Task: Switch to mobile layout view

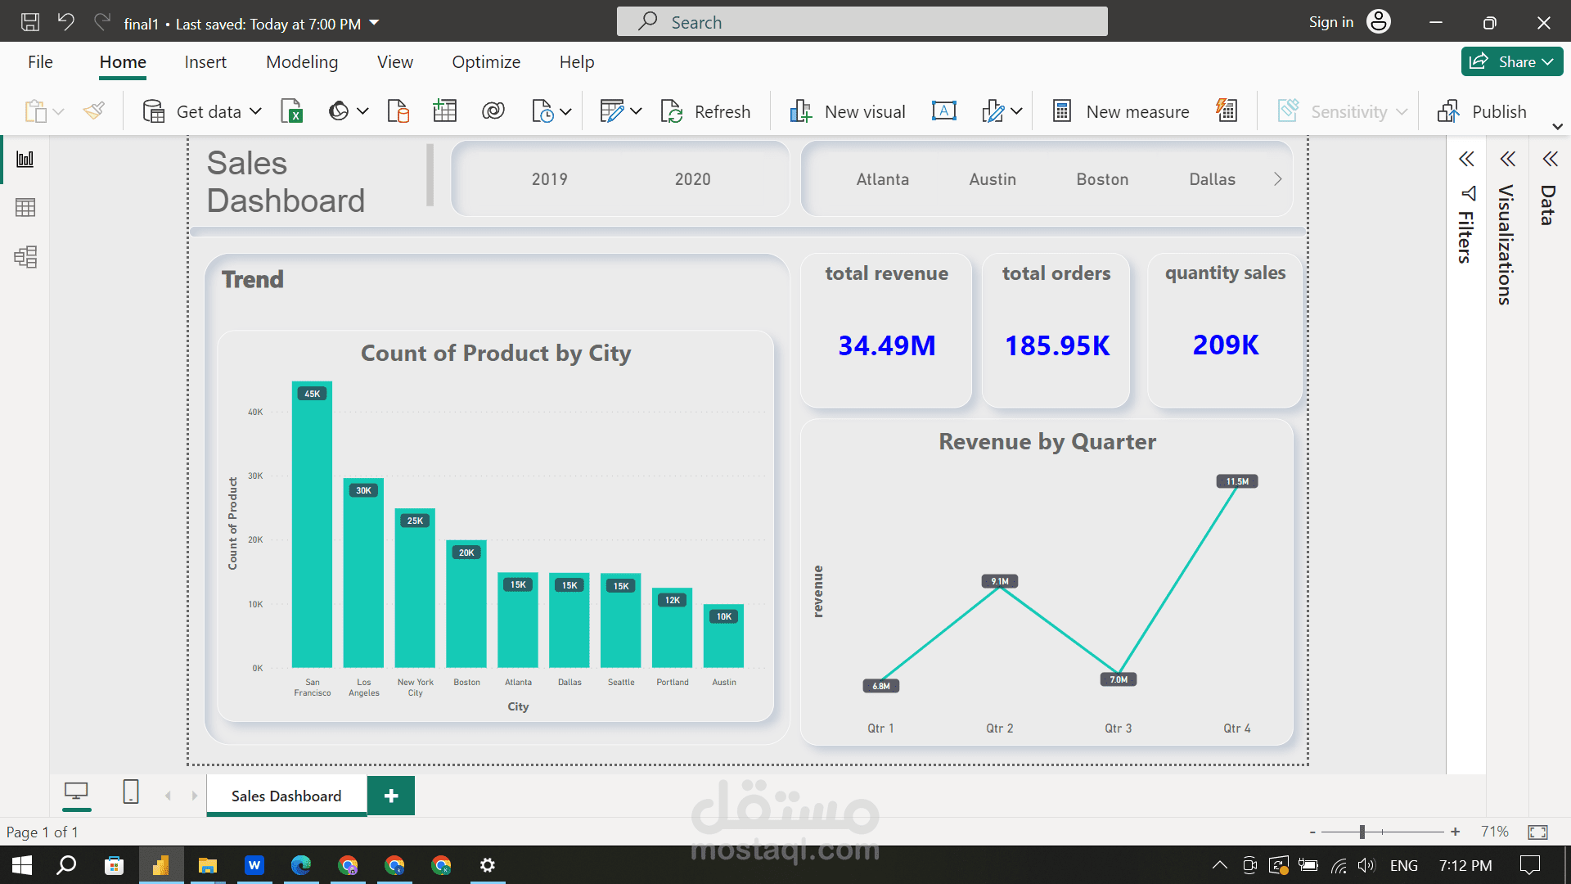Action: click(x=131, y=792)
